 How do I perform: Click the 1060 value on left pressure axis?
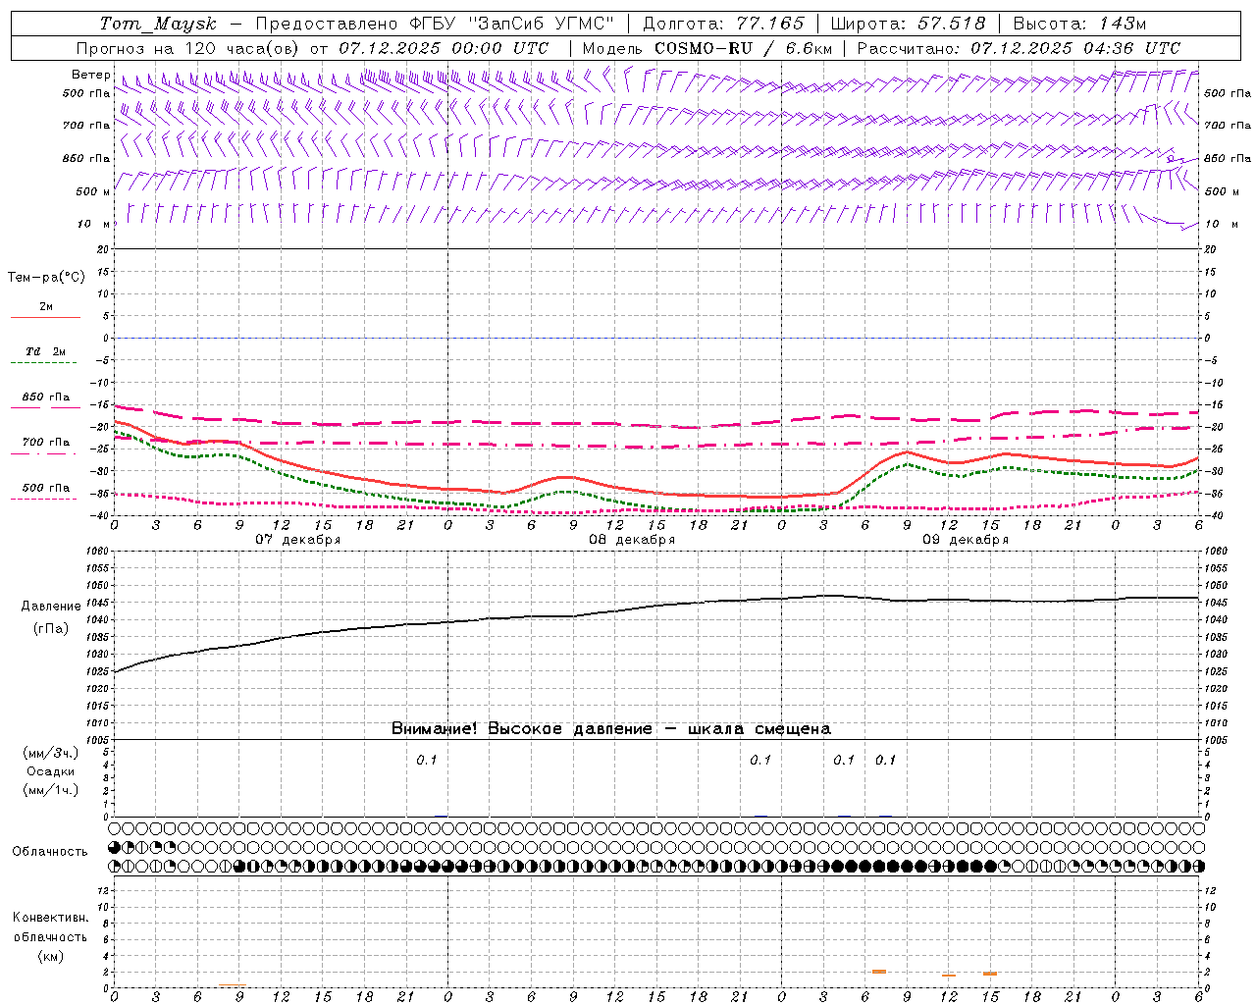[x=95, y=551]
